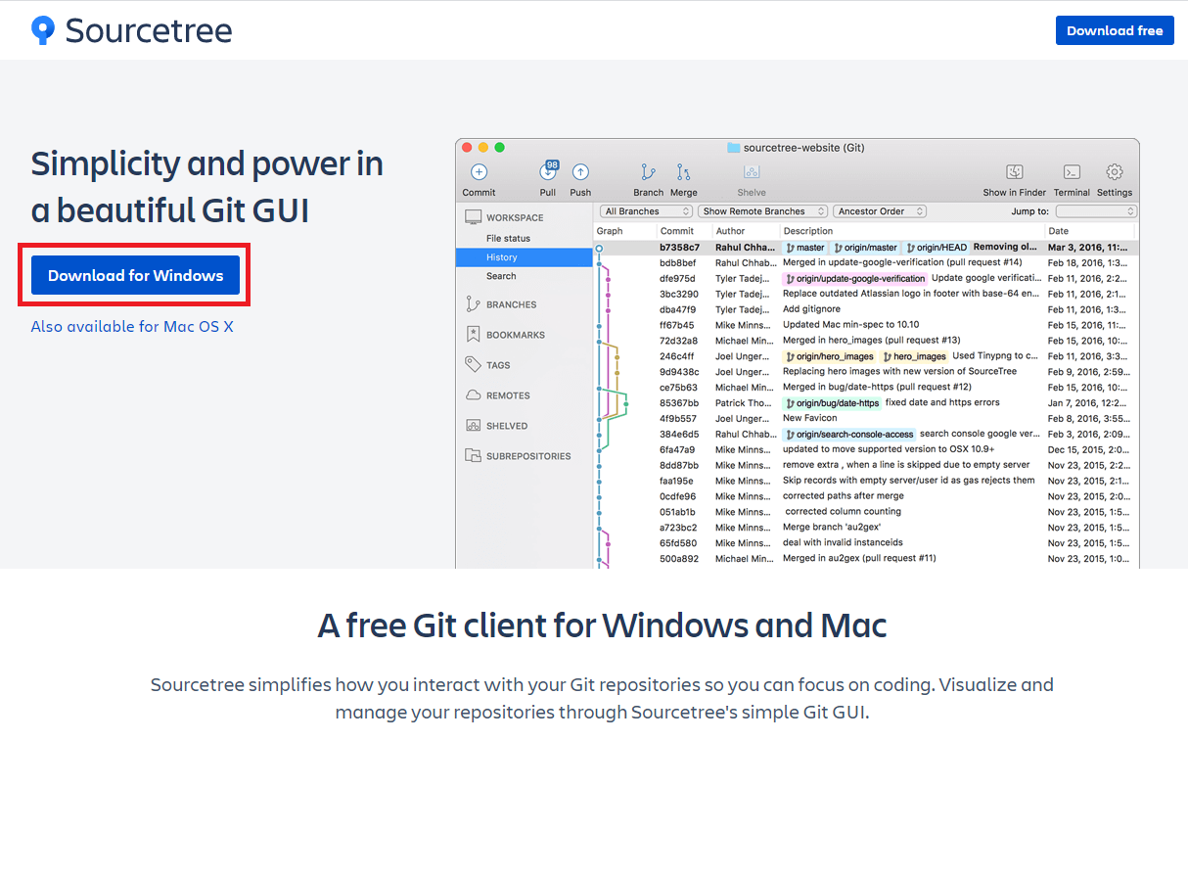Viewport: 1188px width, 880px height.
Task: Click the BRANCHES icon in the sidebar
Action: point(474,304)
